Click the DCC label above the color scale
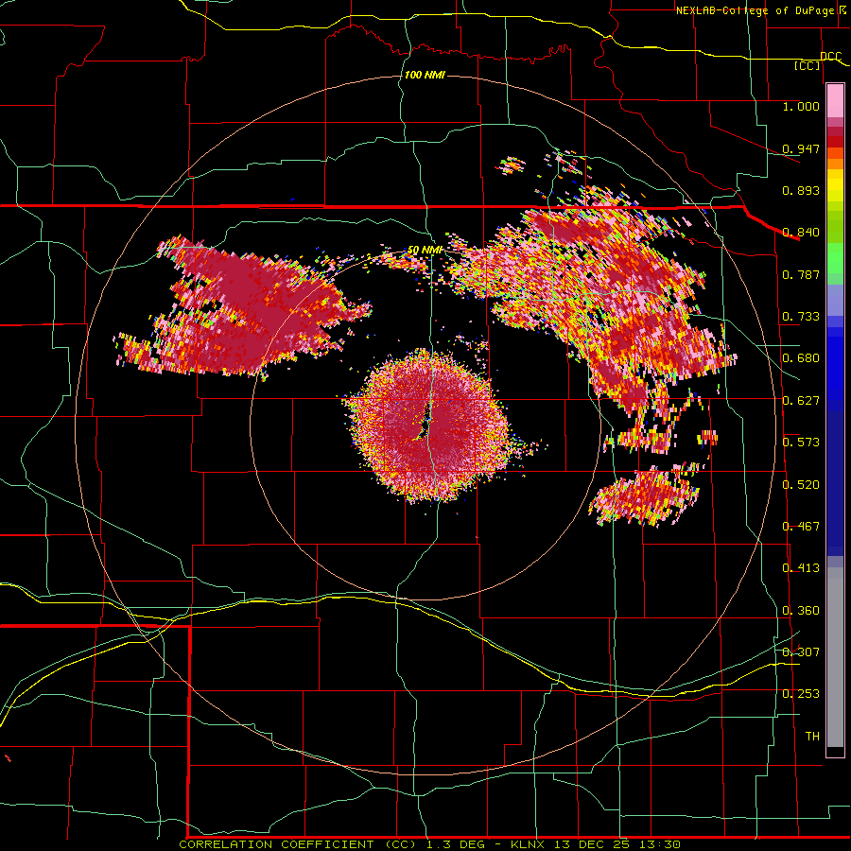The image size is (851, 851). click(830, 56)
